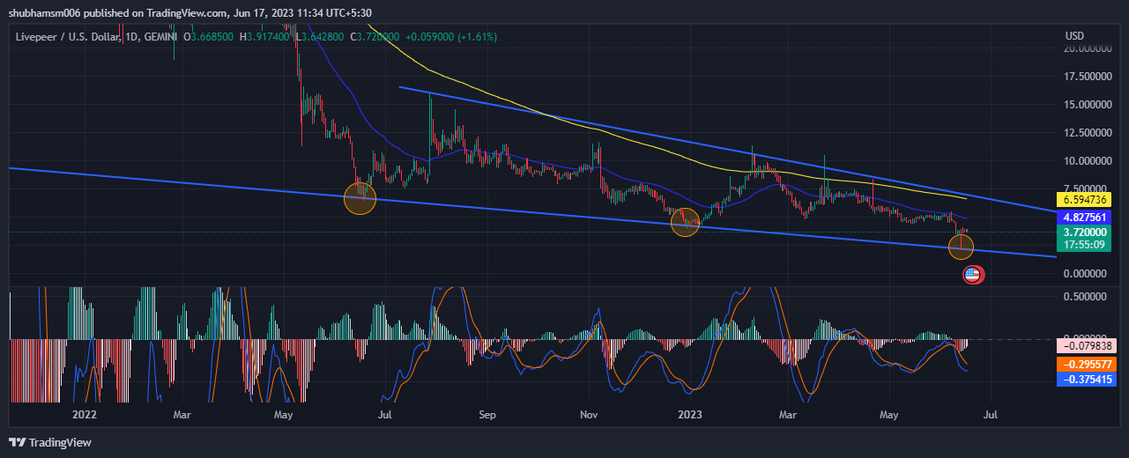The width and height of the screenshot is (1129, 458).
Task: Click the 17:55:09 countdown timer label
Action: pyautogui.click(x=1086, y=245)
